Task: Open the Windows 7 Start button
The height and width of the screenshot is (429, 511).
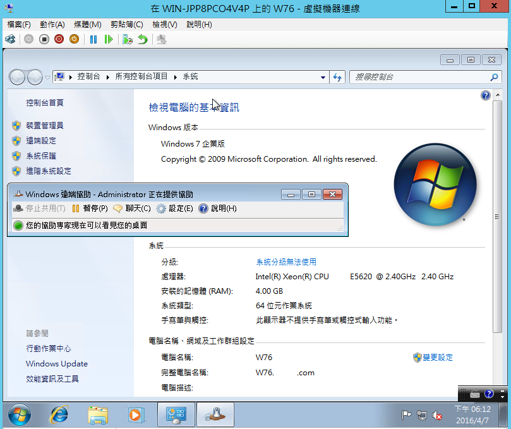Action: click(20, 415)
